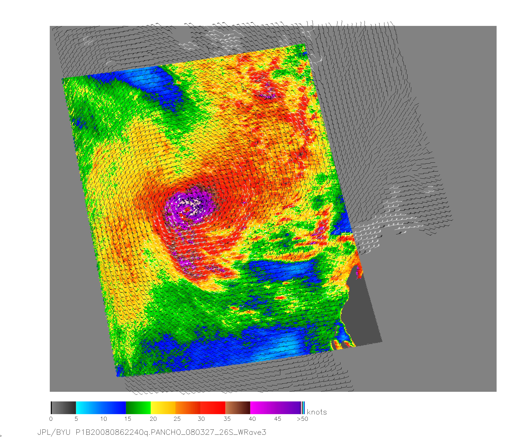Click the '25' legend tick label
The height and width of the screenshot is (437, 523).
click(177, 419)
